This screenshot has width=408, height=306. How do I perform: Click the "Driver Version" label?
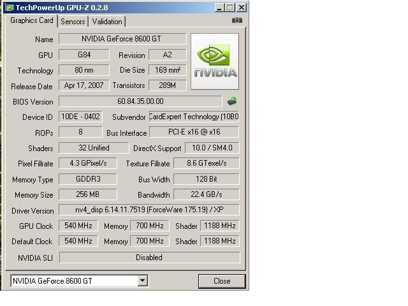pyautogui.click(x=33, y=211)
